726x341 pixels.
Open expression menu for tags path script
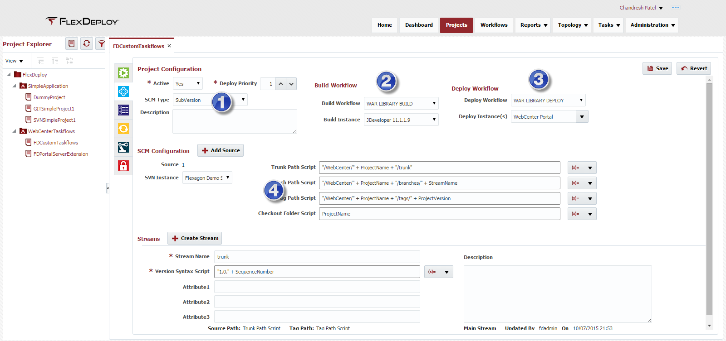pos(582,198)
